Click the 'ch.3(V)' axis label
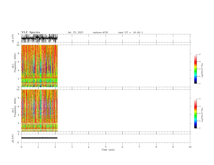The image size is (214, 165). coord(13,138)
